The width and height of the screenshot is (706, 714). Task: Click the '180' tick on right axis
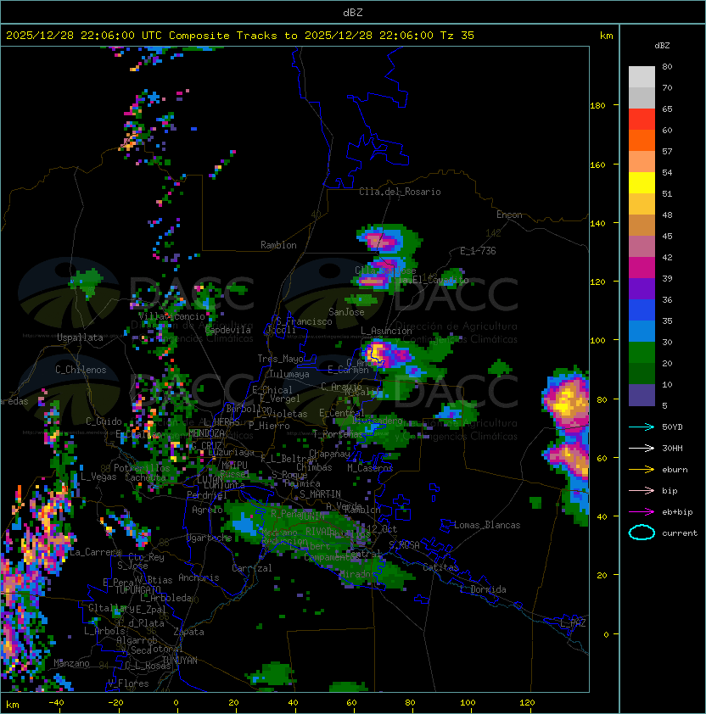pyautogui.click(x=597, y=106)
